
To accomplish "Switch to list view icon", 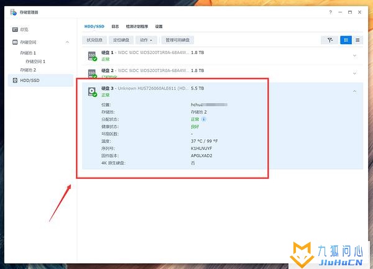I will point(357,40).
